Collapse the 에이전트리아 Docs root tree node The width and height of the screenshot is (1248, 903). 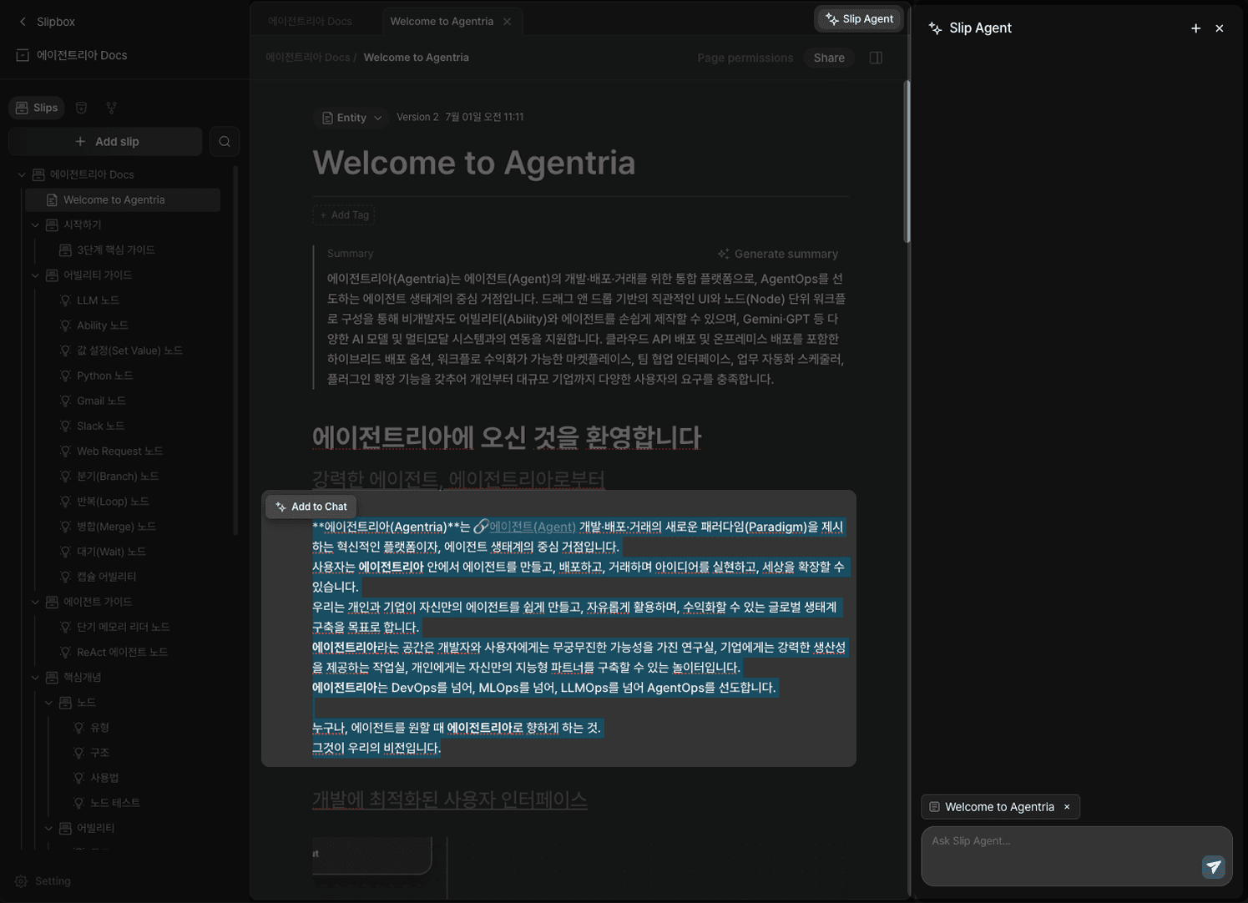(x=23, y=174)
